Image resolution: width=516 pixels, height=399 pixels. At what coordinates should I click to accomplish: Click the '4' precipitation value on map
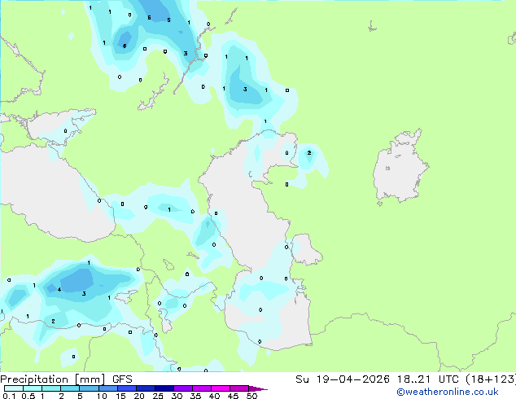pyautogui.click(x=59, y=290)
